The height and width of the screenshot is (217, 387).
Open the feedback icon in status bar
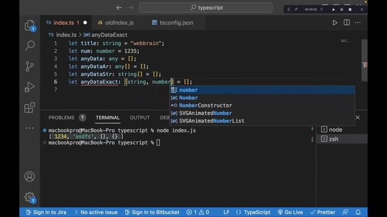click(345, 212)
